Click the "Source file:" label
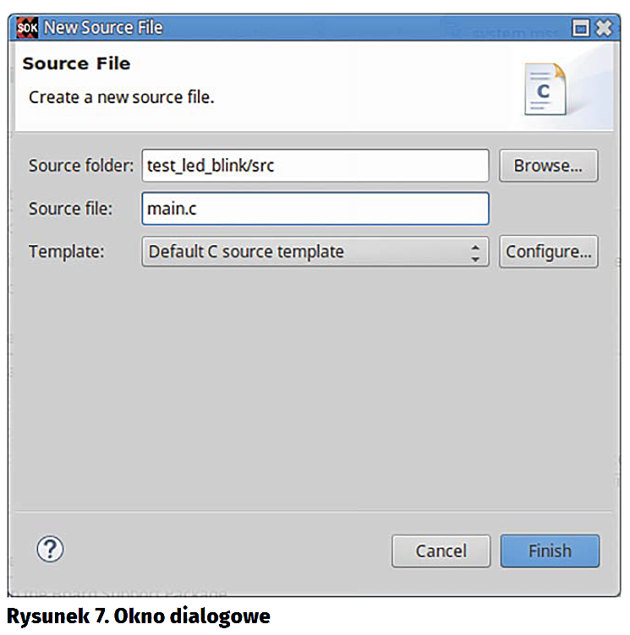 pos(70,209)
